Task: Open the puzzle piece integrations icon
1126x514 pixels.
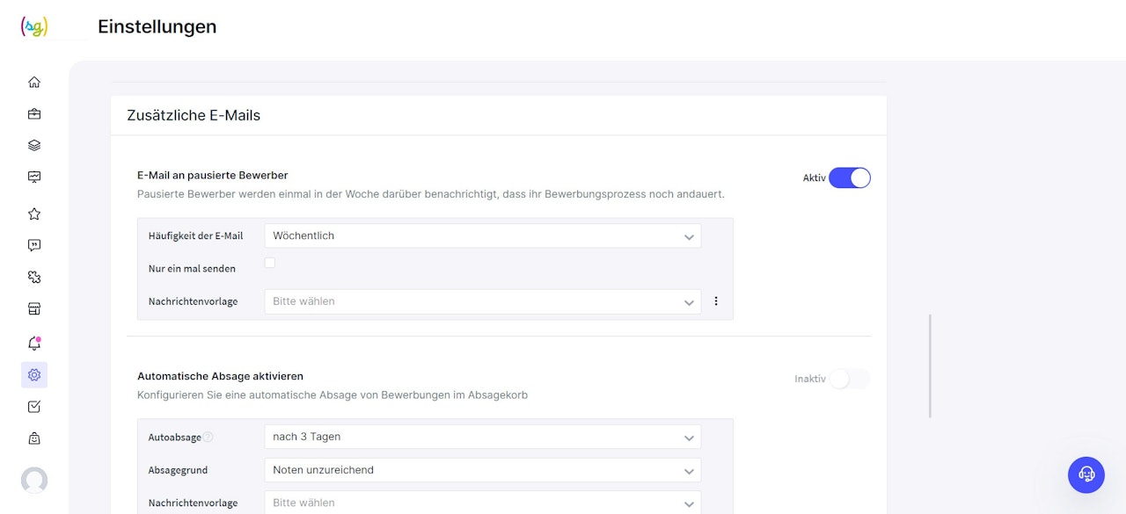Action: point(34,277)
